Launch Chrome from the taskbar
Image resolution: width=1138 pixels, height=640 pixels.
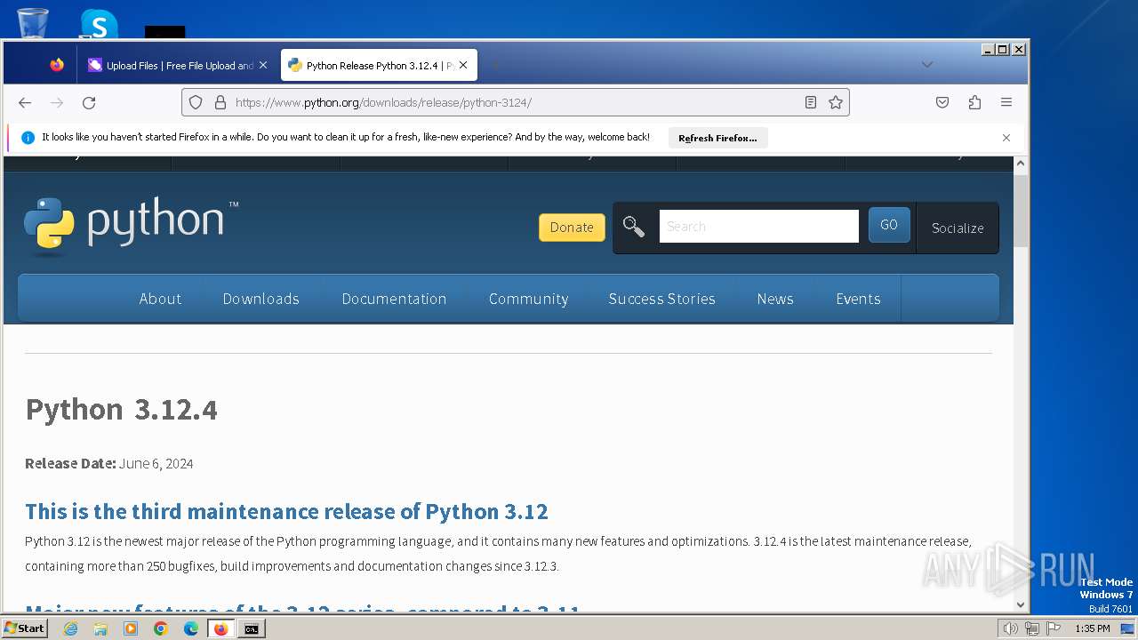click(x=161, y=628)
